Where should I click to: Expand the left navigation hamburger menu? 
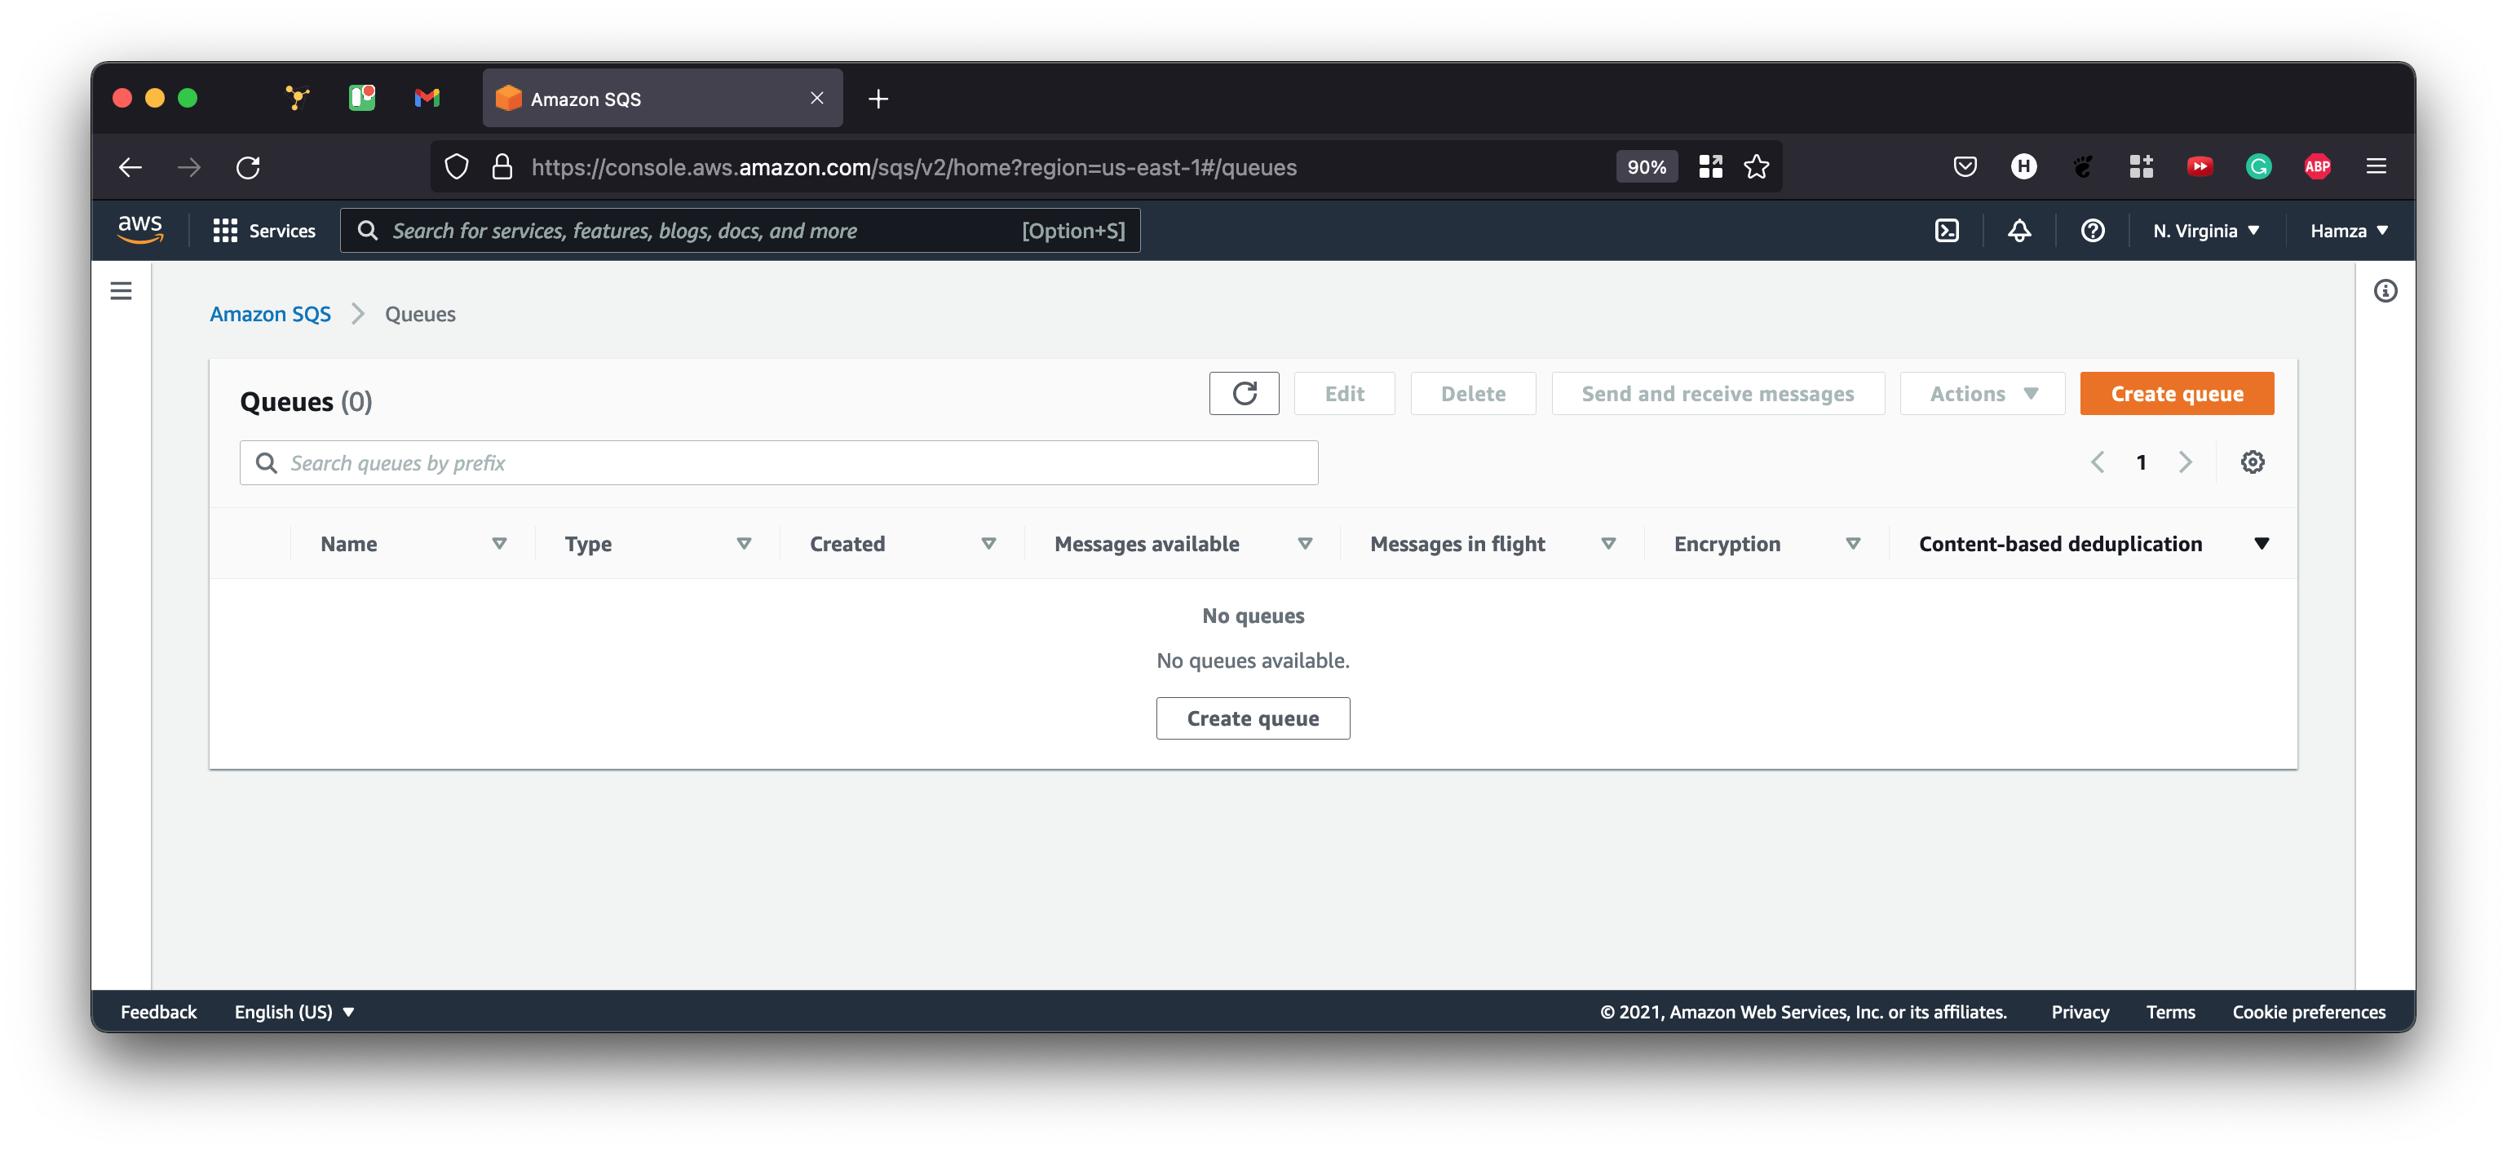click(x=121, y=291)
